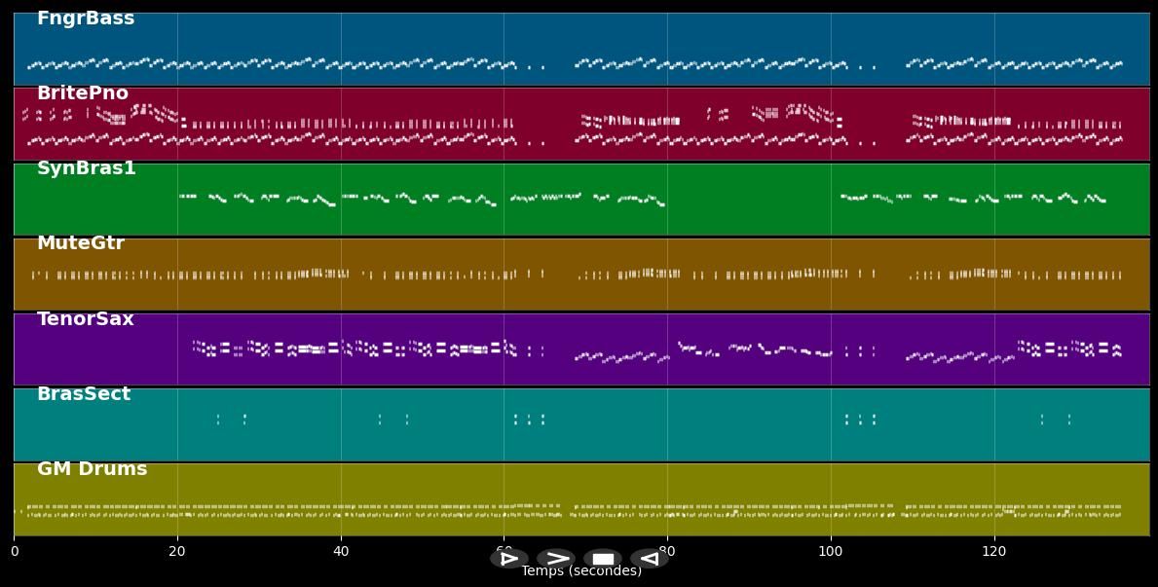Click the 100 second time-axis tick label
This screenshot has width=1158, height=587.
pos(831,552)
